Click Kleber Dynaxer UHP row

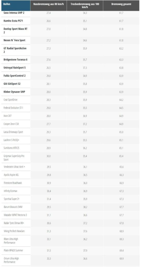pyautogui.click(x=70, y=92)
